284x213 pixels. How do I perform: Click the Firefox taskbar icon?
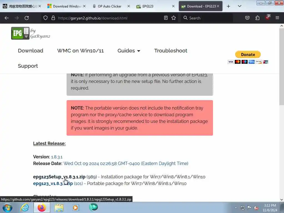click(x=42, y=207)
